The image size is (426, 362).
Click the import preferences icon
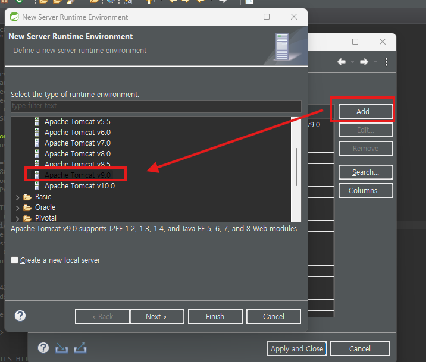coord(62,348)
